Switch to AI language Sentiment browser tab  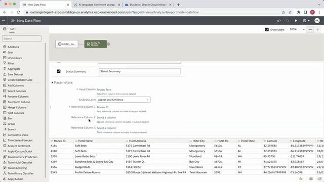pos(97,5)
